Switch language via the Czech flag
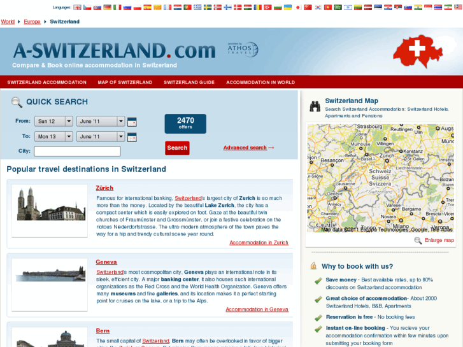463x347 pixels. (x=87, y=8)
